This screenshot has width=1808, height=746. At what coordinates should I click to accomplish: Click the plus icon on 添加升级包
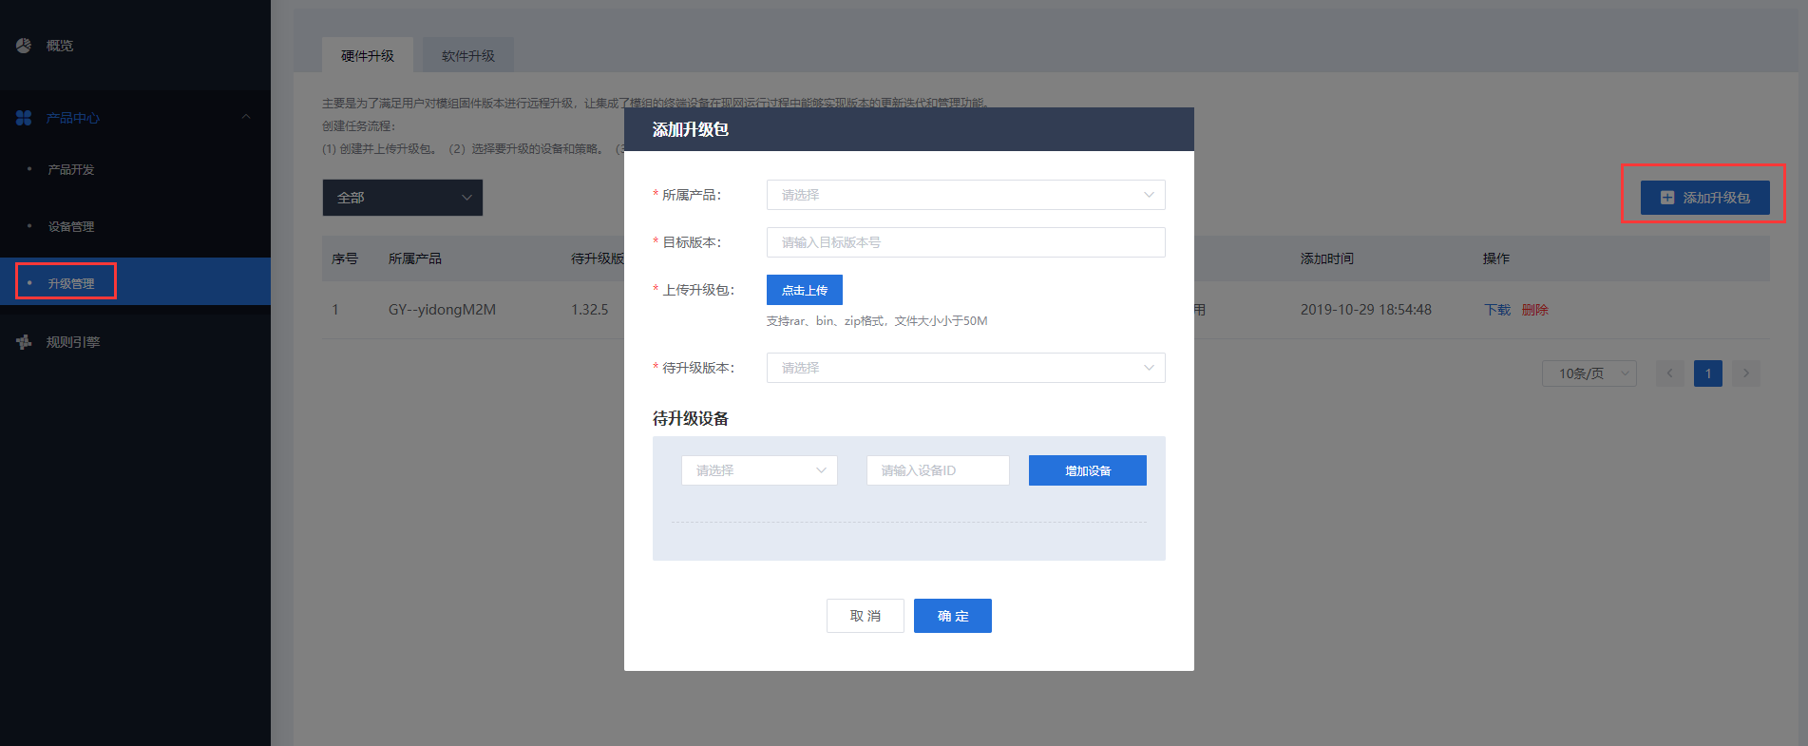coord(1666,198)
